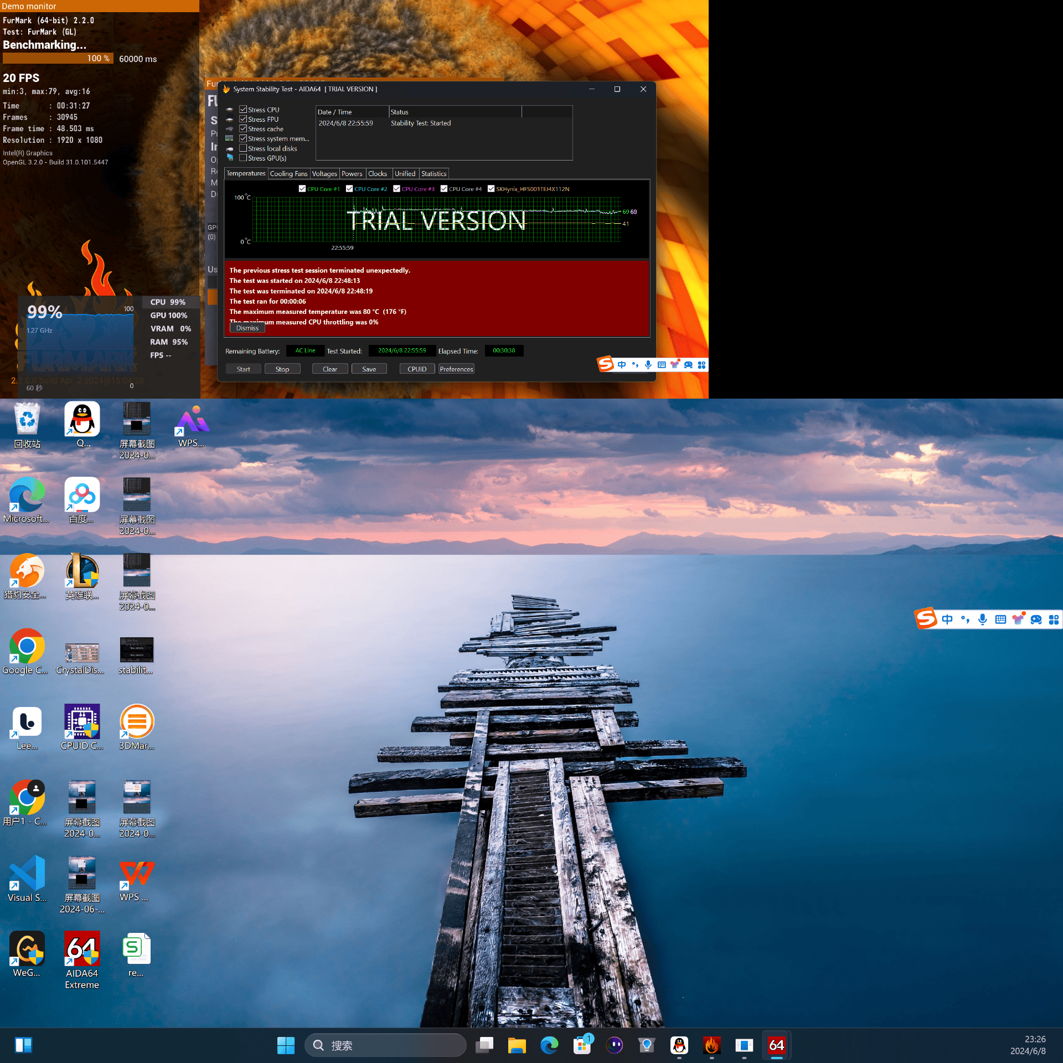Screen dimensions: 1063x1063
Task: Open AIDA64 Extreme desktop shortcut
Action: (82, 949)
